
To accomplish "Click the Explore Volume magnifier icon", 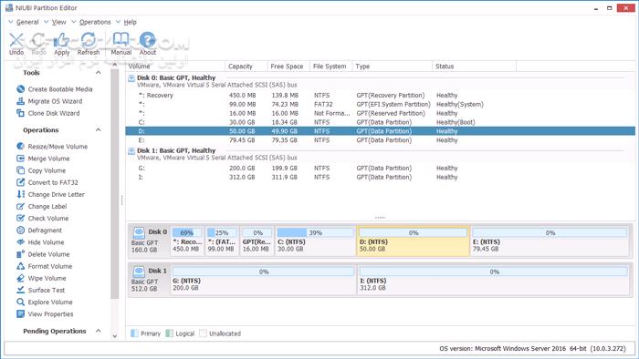I will click(20, 303).
